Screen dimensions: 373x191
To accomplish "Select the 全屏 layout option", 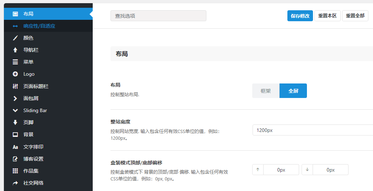I will pyautogui.click(x=293, y=91).
